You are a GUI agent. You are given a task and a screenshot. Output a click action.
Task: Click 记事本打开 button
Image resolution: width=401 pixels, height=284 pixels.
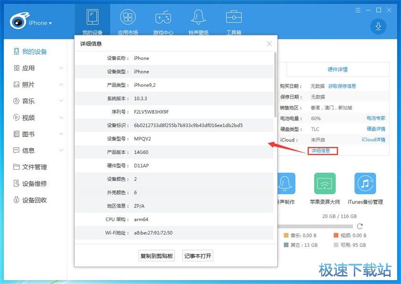tap(198, 256)
